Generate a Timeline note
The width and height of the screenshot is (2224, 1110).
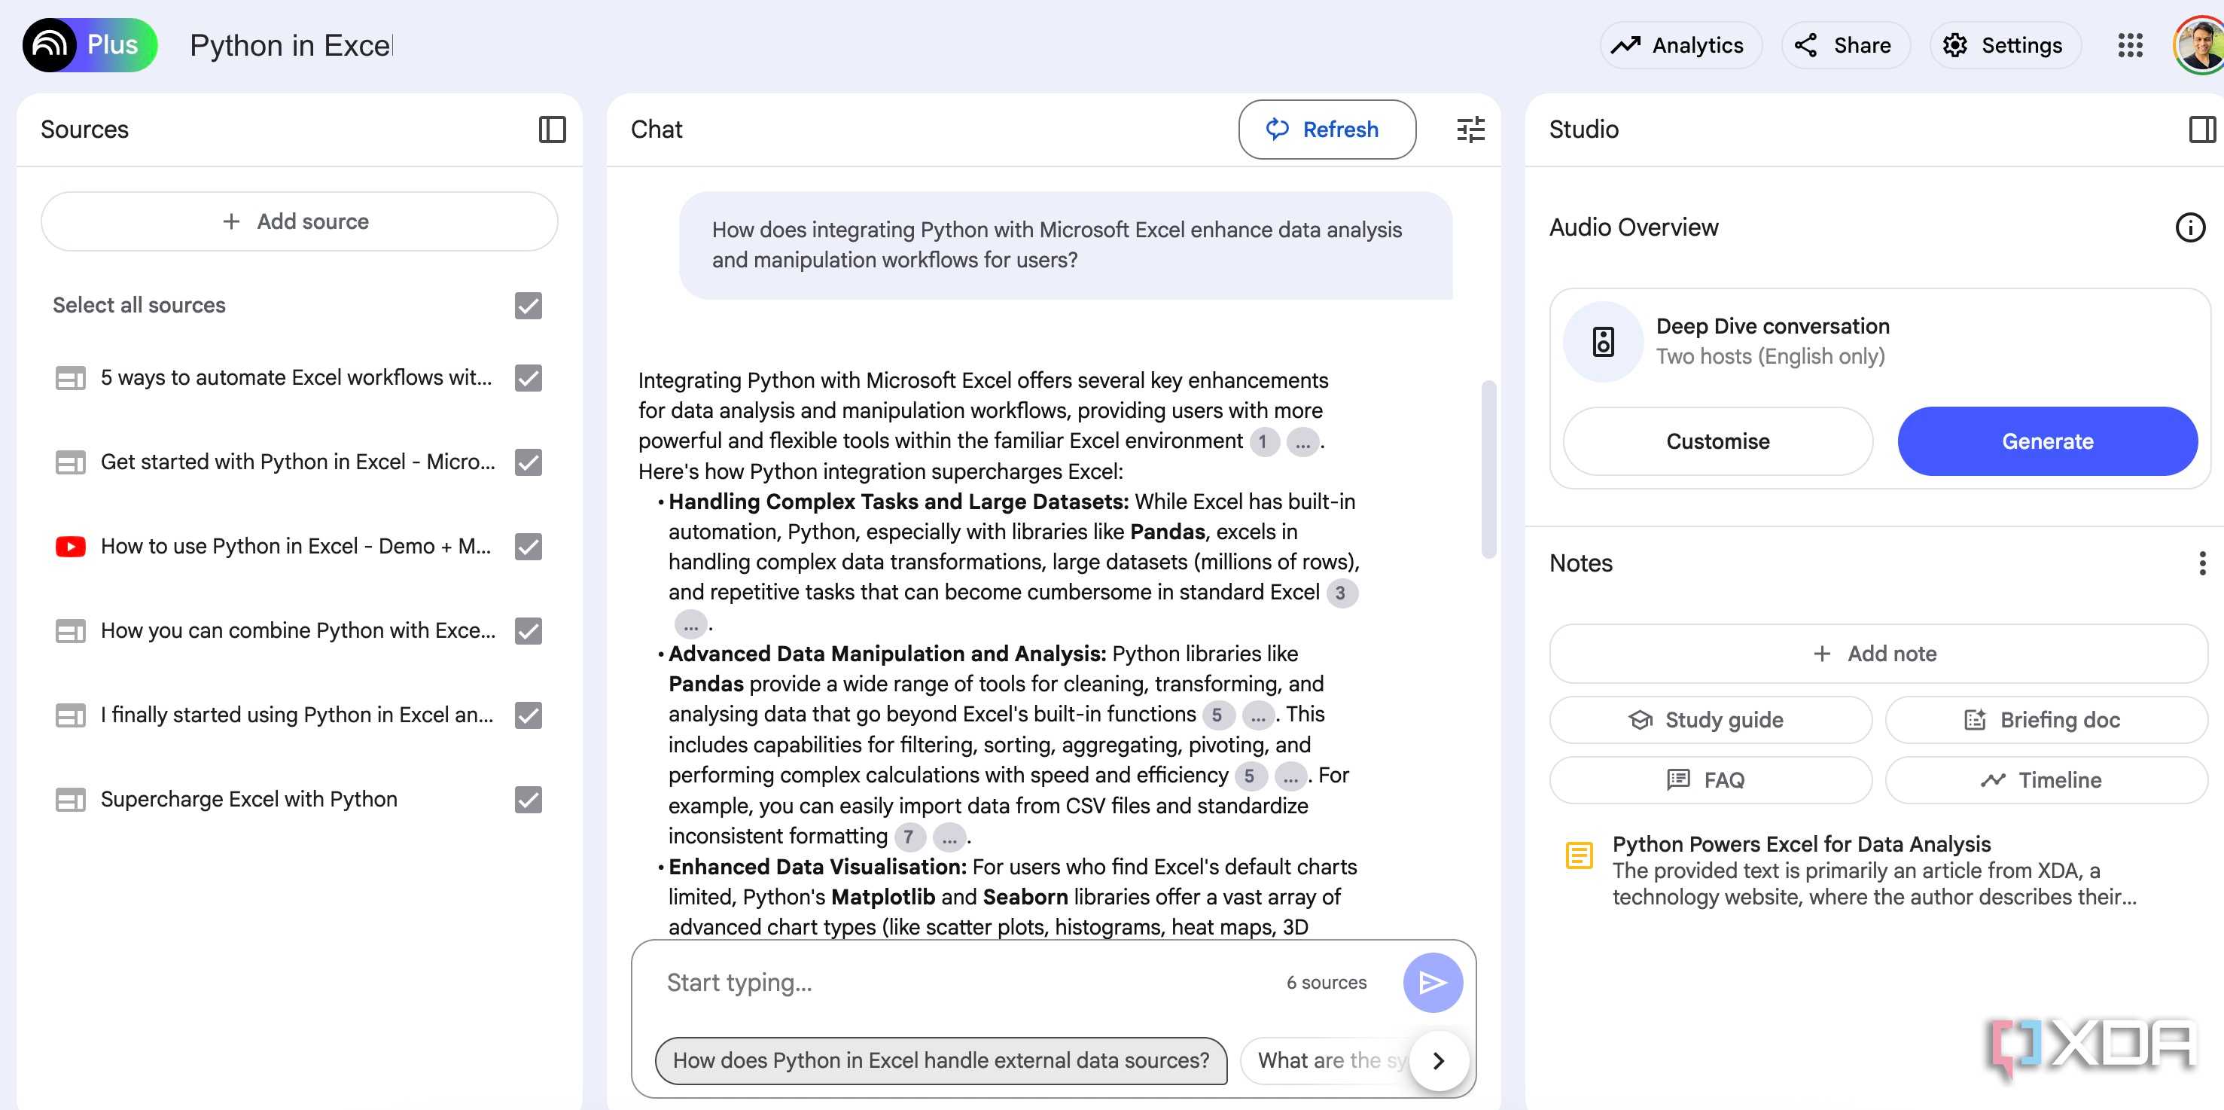(2046, 780)
